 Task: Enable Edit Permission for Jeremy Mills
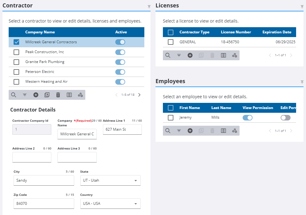click(286, 118)
